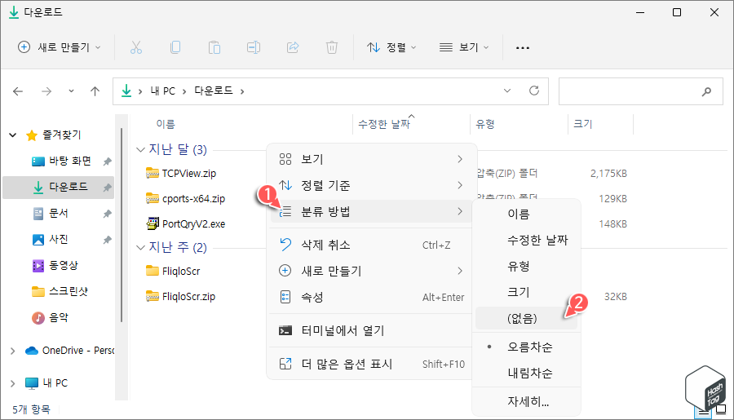Switch to large icons view button

point(722,410)
